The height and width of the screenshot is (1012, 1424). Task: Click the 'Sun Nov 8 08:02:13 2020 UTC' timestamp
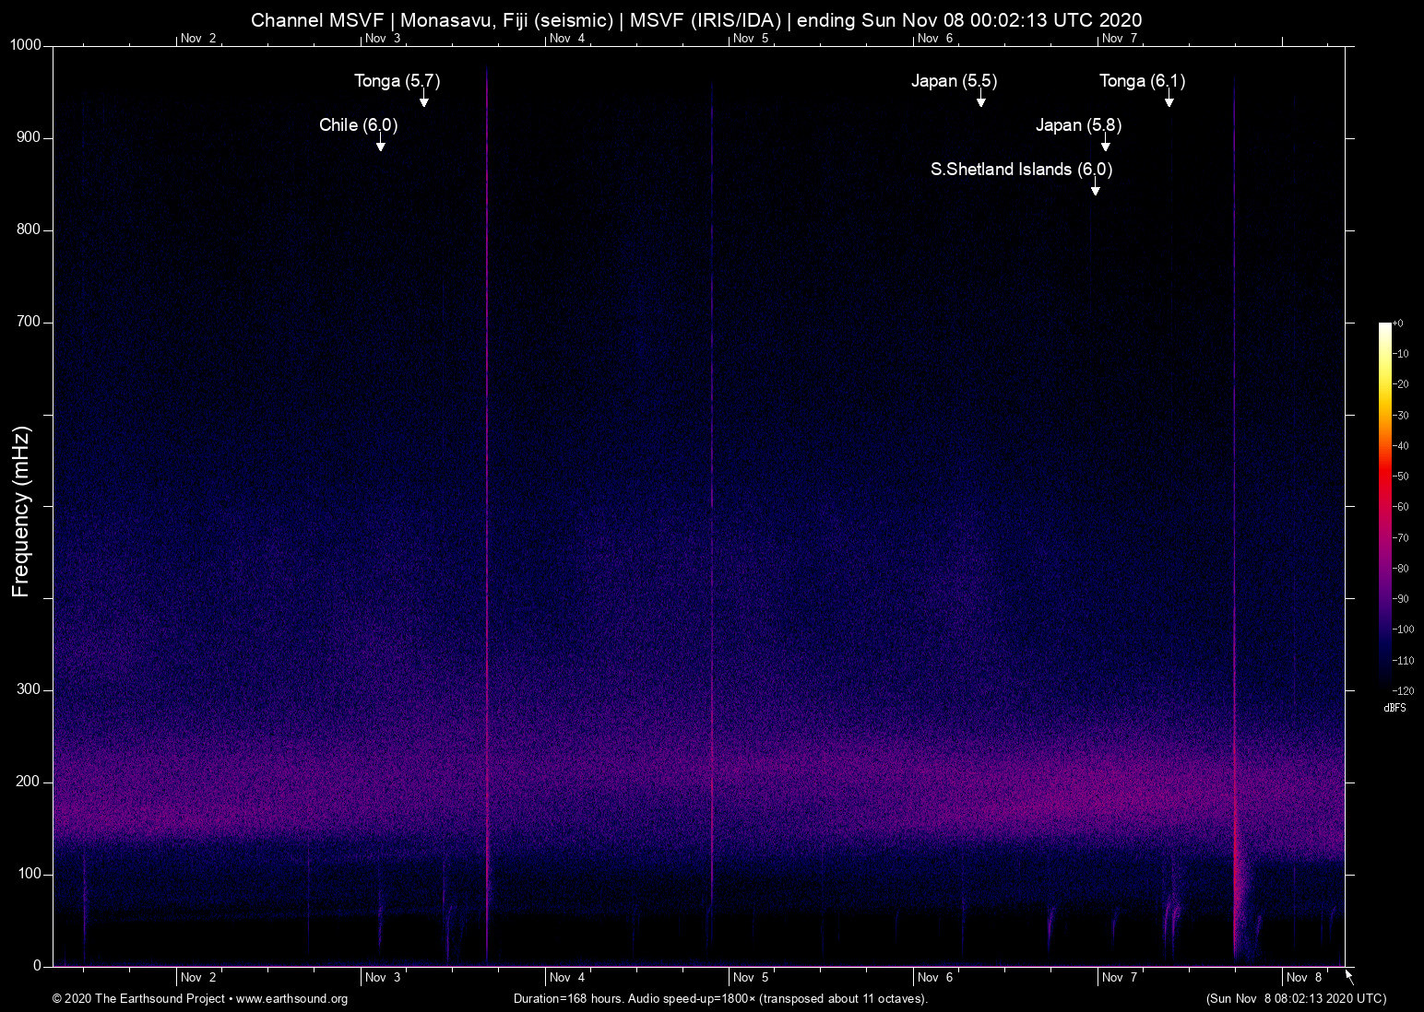tap(1296, 999)
